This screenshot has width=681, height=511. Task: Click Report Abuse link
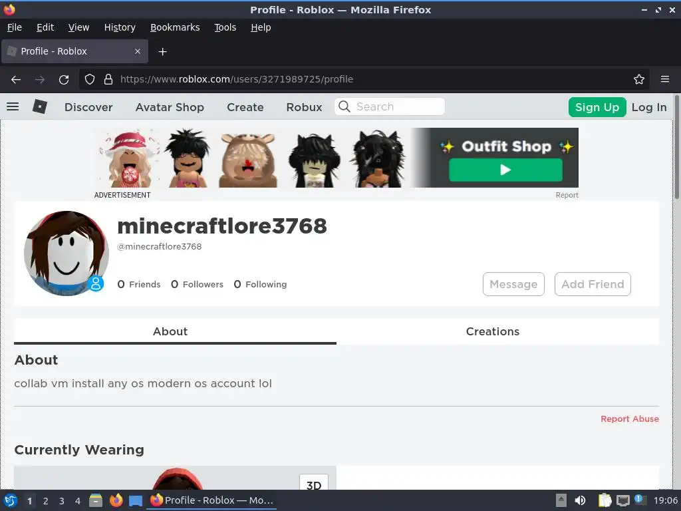630,419
